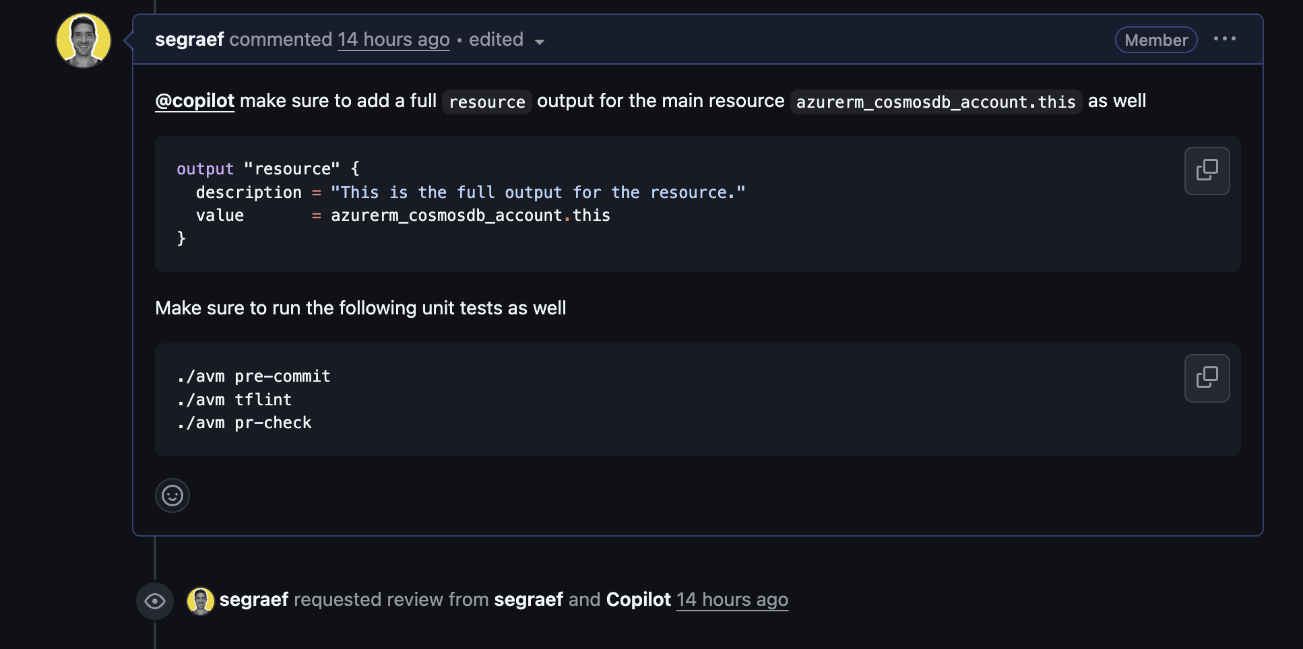The image size is (1303, 649).
Task: Open the chevron next to edited
Action: 540,41
